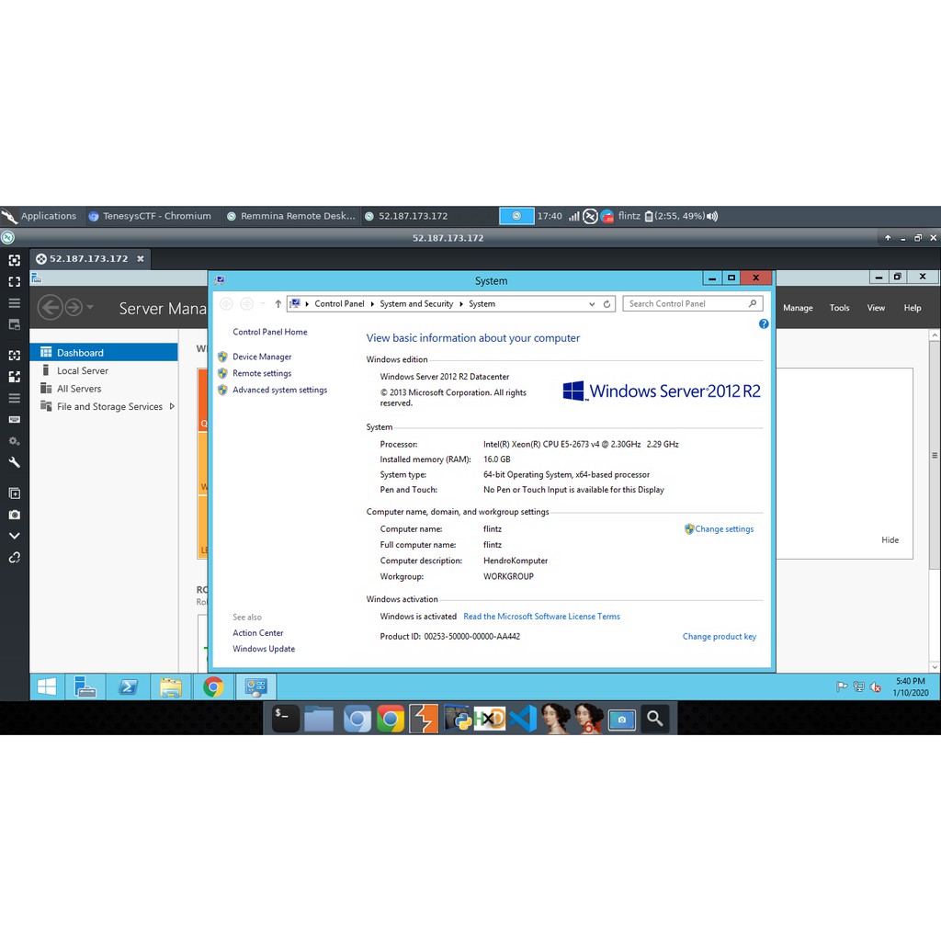Open Advanced system settings
This screenshot has width=941, height=941.
coord(279,390)
